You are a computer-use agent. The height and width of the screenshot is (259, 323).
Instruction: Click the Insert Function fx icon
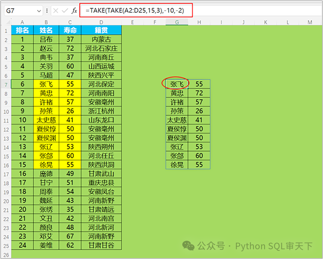(x=74, y=11)
